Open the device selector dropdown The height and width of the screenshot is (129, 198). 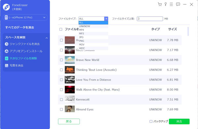click(x=25, y=17)
